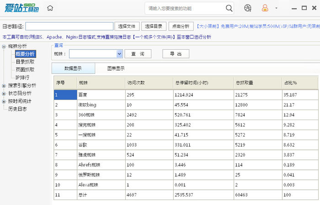Open the globe icon beside search box
This screenshot has width=320, height=205.
pos(248,8)
